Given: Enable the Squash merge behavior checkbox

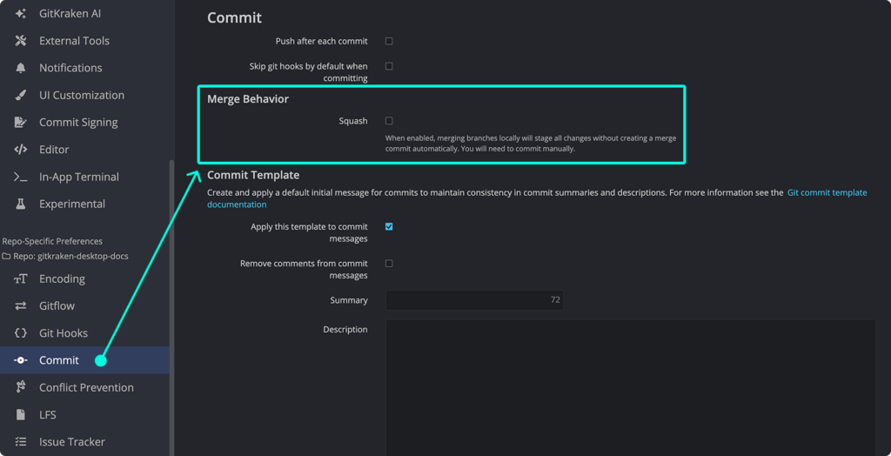Looking at the screenshot, I should (x=389, y=121).
